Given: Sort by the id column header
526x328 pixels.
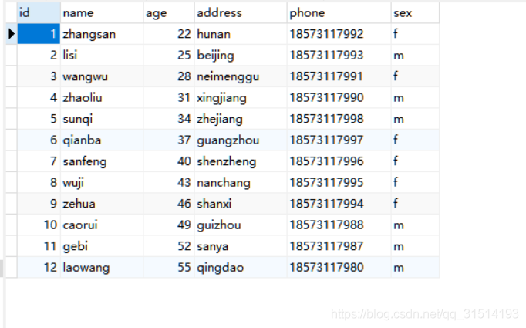Looking at the screenshot, I should tap(39, 13).
